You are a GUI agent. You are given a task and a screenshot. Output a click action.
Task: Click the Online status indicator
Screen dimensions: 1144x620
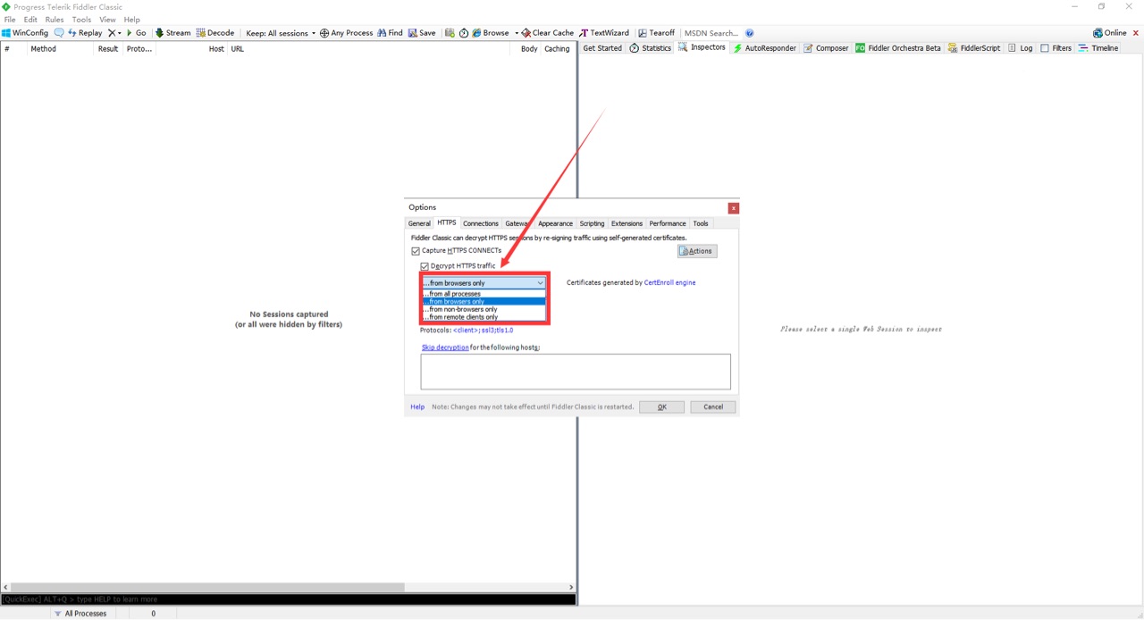point(1109,33)
